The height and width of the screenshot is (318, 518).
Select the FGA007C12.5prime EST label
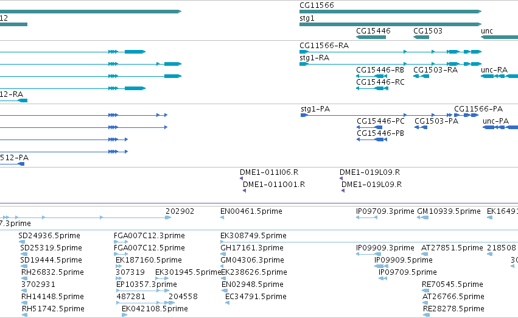tap(149, 249)
